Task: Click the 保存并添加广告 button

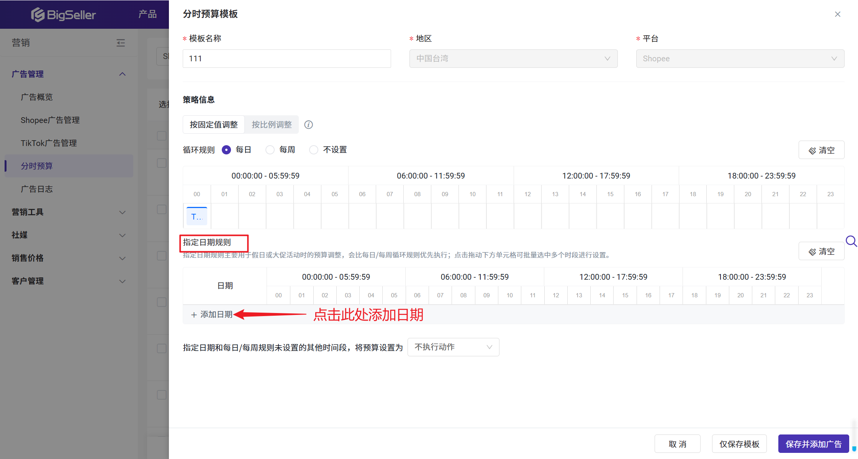Action: [813, 444]
